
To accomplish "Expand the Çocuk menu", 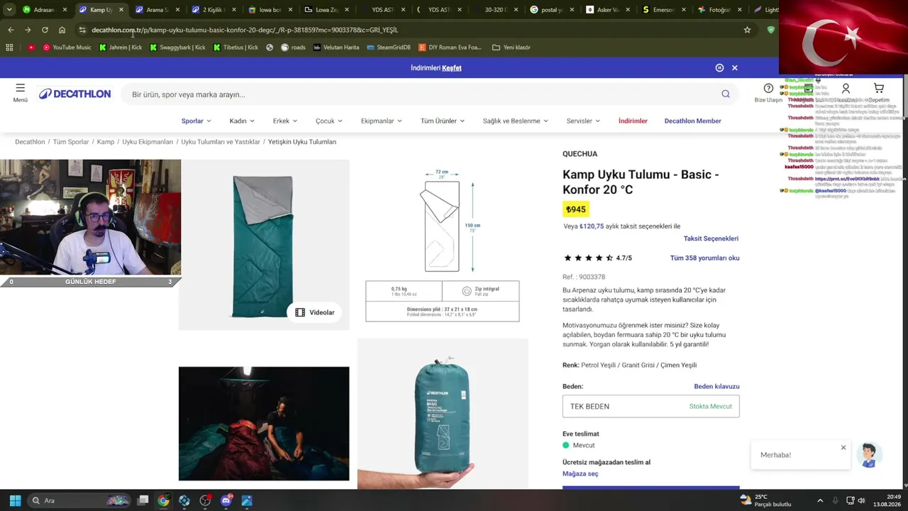I will tap(329, 121).
